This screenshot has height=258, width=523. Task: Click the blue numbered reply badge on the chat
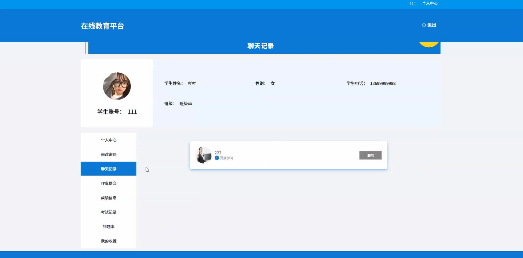pyautogui.click(x=217, y=157)
